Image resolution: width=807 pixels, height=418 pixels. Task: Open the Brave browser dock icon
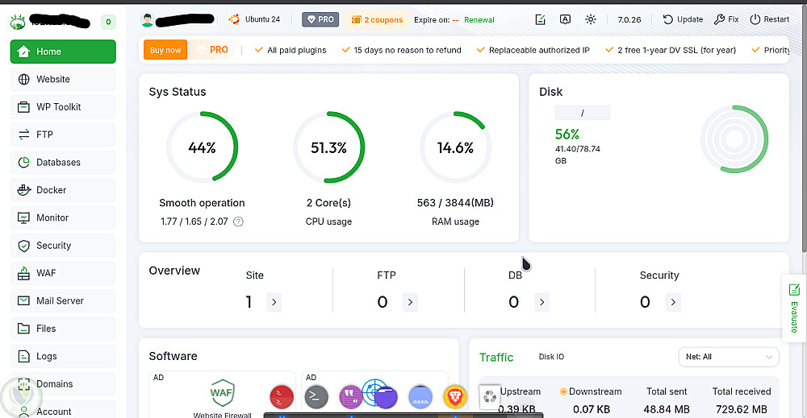[x=454, y=397]
